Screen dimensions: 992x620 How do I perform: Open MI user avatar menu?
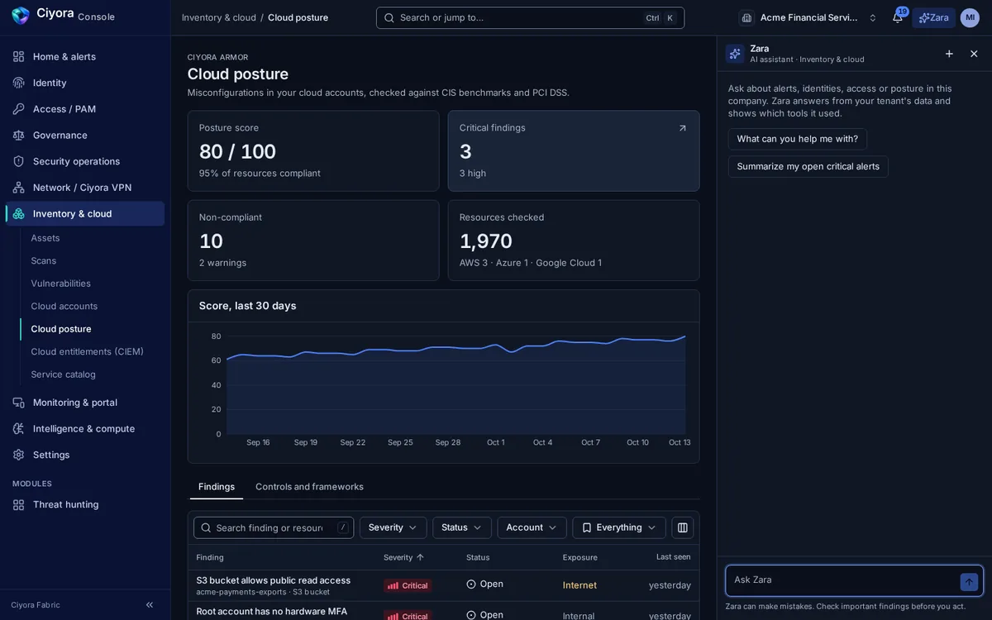[x=970, y=17]
